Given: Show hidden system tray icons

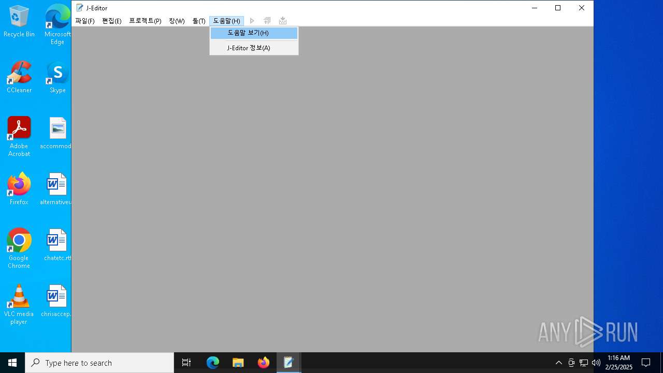Looking at the screenshot, I should coord(558,363).
